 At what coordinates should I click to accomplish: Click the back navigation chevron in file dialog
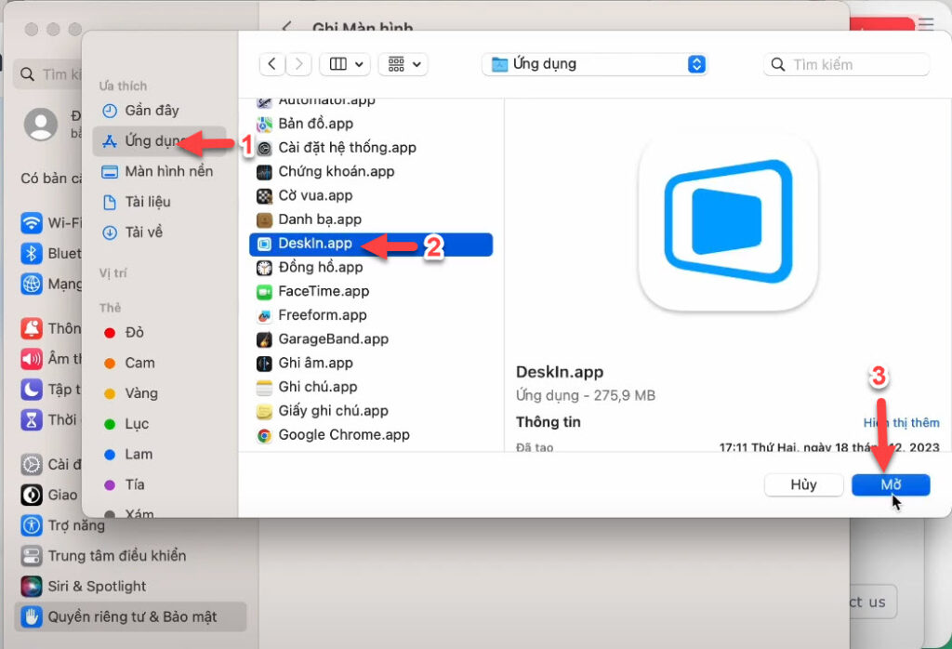point(271,64)
